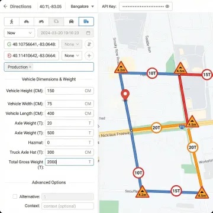Click the Advanced Options heading
Image resolution: width=213 pixels, height=213 pixels.
click(49, 182)
